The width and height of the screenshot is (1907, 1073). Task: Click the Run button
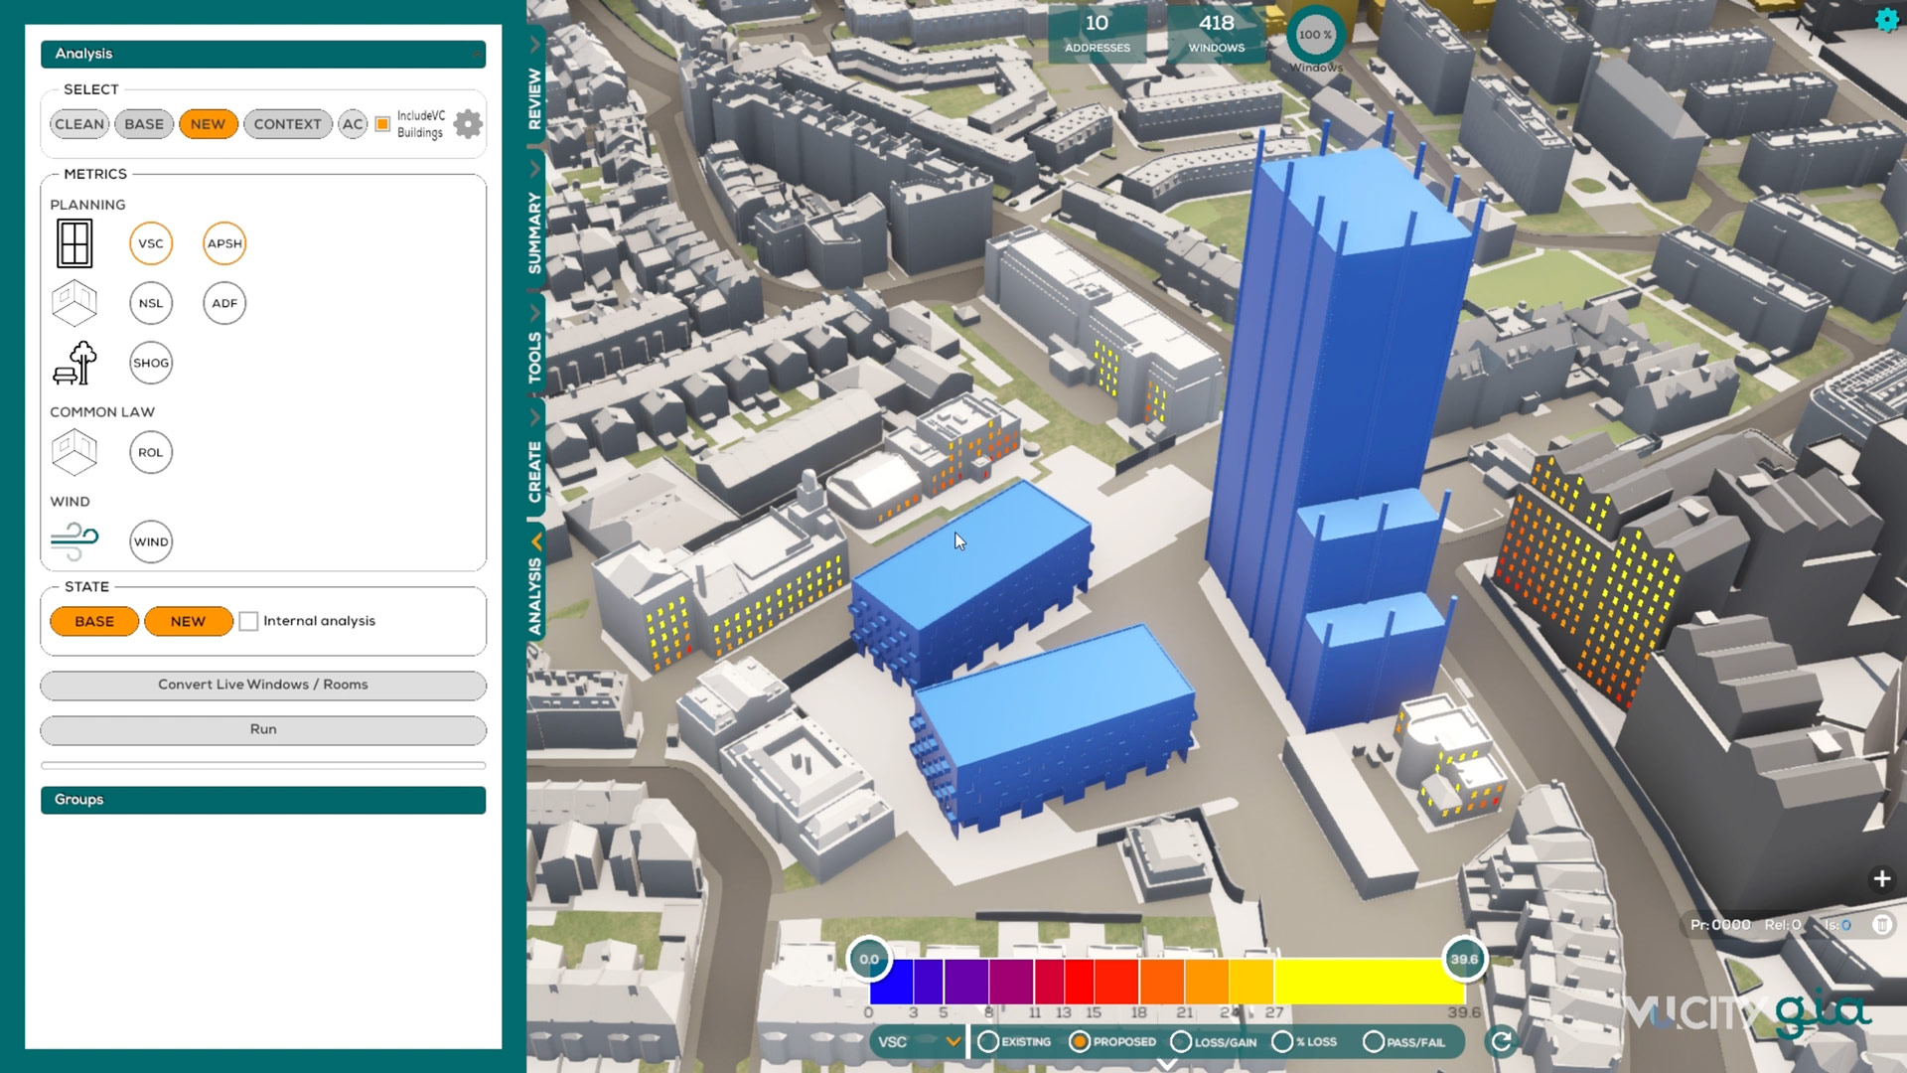263,729
